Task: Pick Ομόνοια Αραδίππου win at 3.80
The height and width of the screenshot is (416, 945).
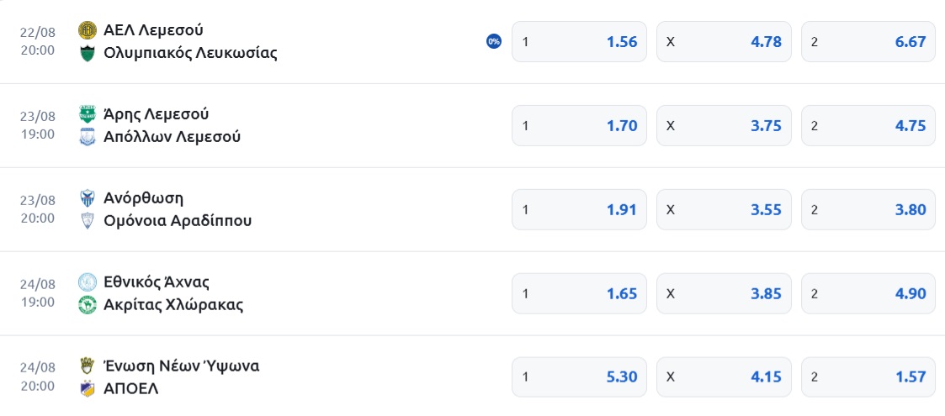Action: (x=868, y=209)
